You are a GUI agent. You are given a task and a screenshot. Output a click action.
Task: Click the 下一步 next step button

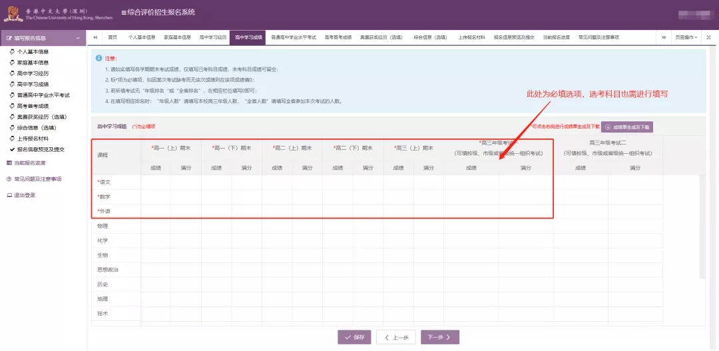439,337
